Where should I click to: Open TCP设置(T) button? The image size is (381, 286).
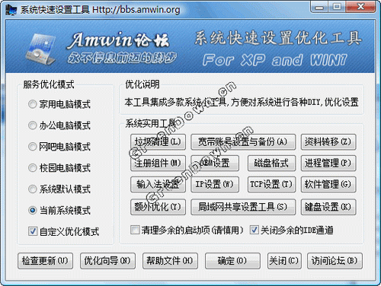[271, 184]
